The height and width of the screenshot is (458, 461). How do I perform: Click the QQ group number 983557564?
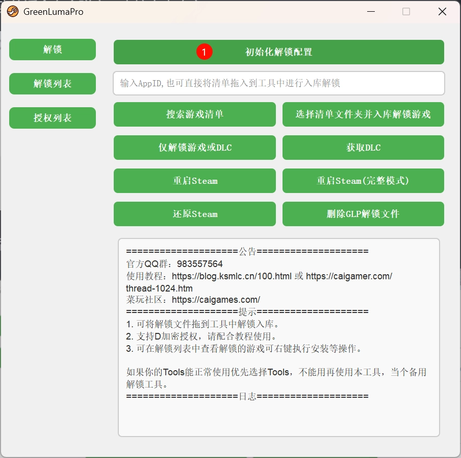(199, 264)
